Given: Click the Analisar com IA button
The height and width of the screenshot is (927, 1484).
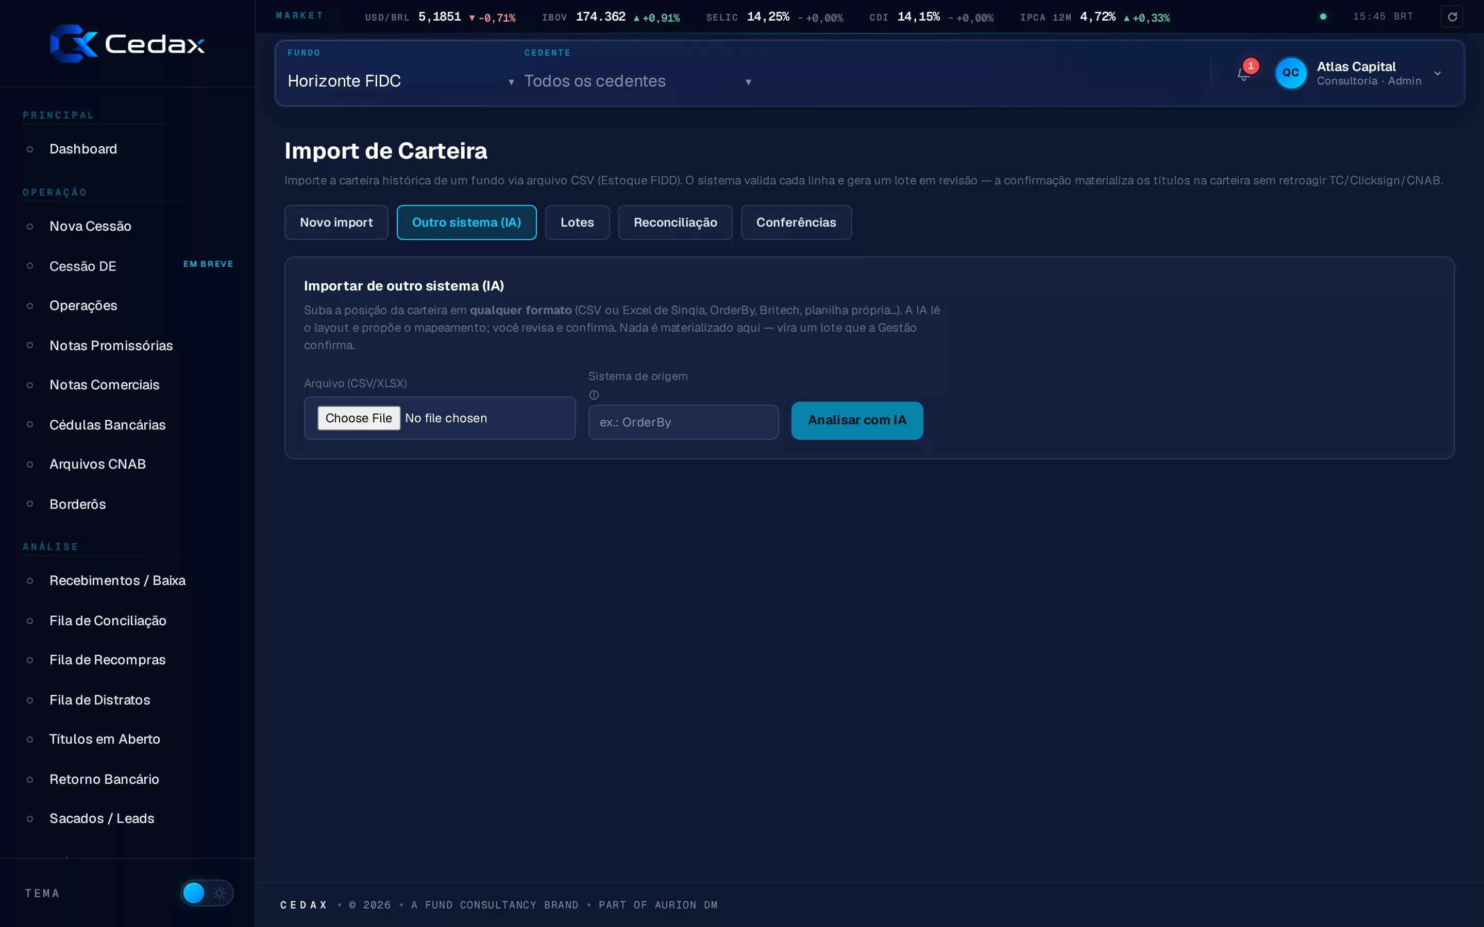Looking at the screenshot, I should 857,420.
